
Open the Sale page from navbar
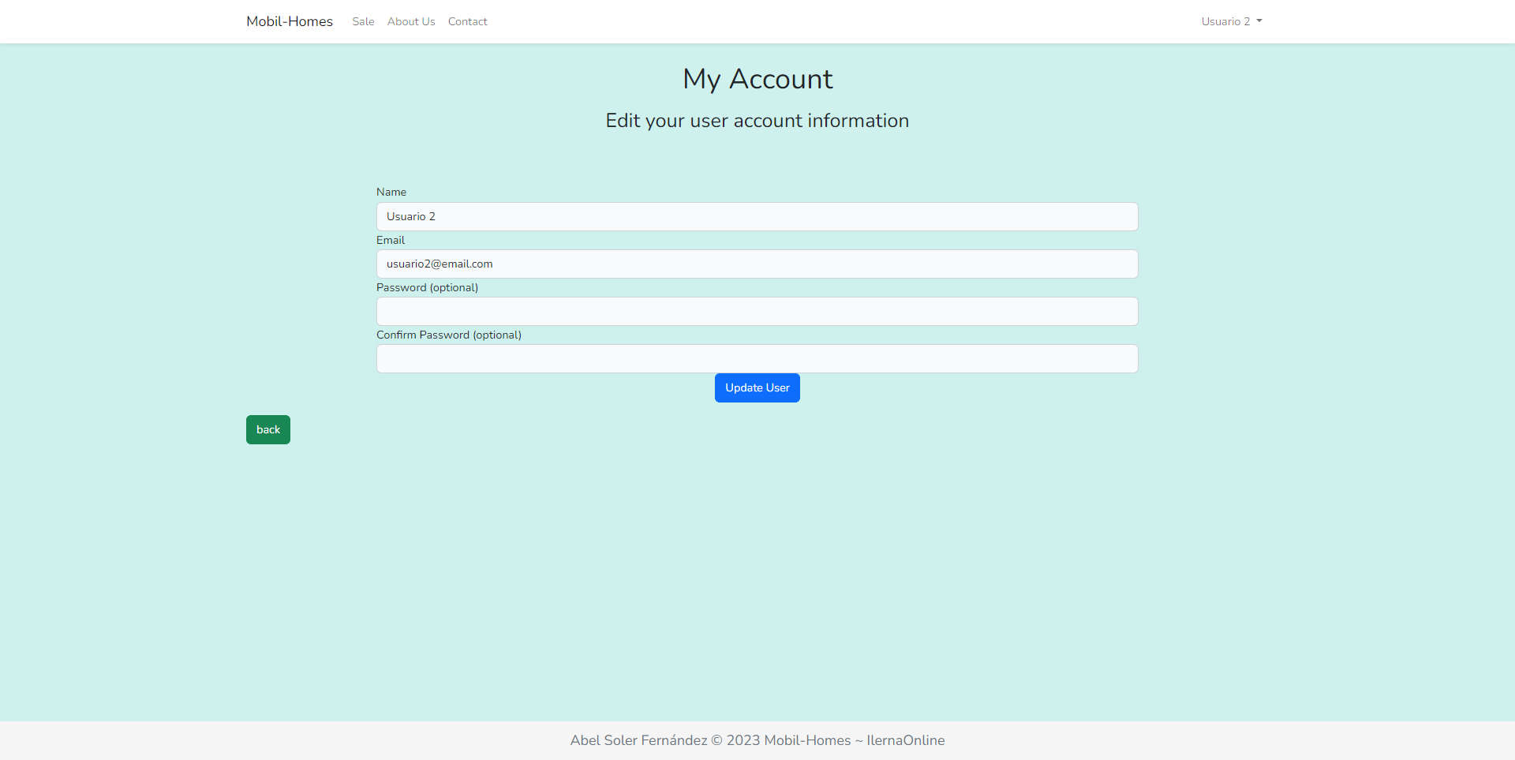[x=363, y=21]
